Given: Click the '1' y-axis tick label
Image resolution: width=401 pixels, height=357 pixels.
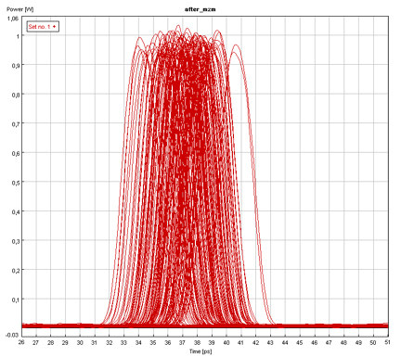Looking at the screenshot, I should pos(18,36).
